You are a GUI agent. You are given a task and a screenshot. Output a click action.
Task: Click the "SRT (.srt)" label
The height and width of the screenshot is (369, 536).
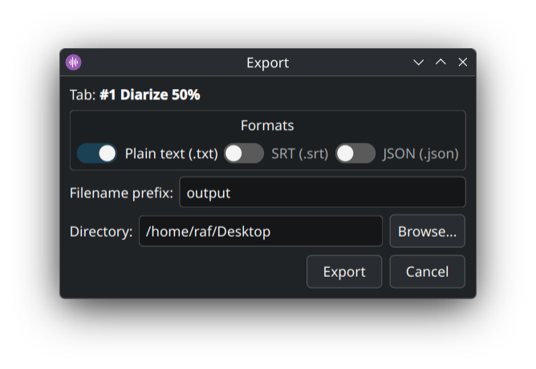[x=300, y=154]
